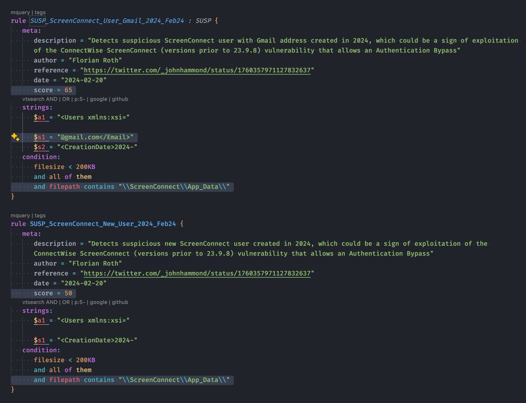Click "and all of them" in the New_User rule
Screen dimensions: 526x403
63,370
